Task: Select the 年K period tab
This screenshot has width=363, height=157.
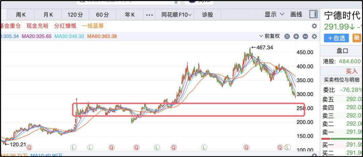Action: click(x=130, y=15)
